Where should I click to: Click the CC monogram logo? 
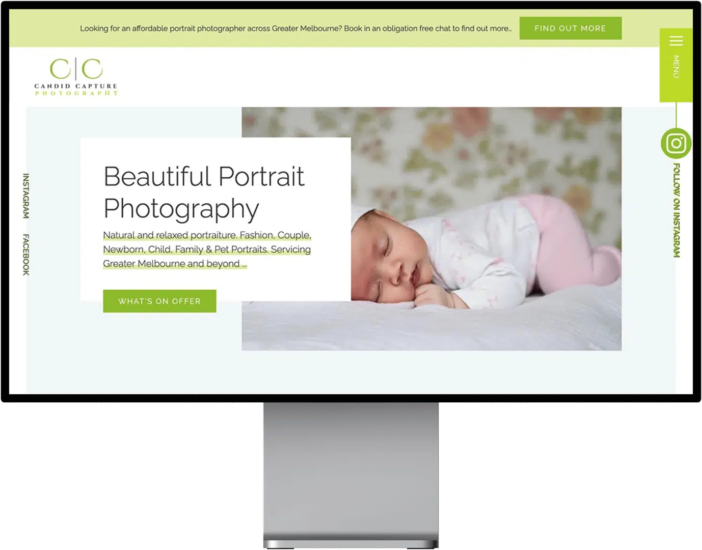(76, 69)
